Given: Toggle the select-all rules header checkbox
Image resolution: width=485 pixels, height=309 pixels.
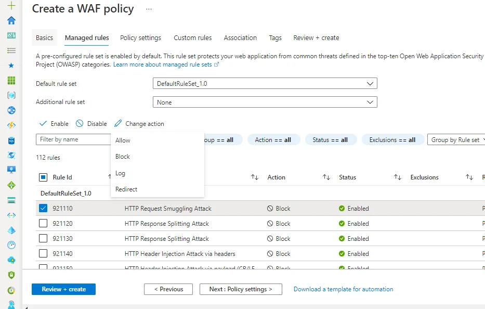Looking at the screenshot, I should point(43,177).
